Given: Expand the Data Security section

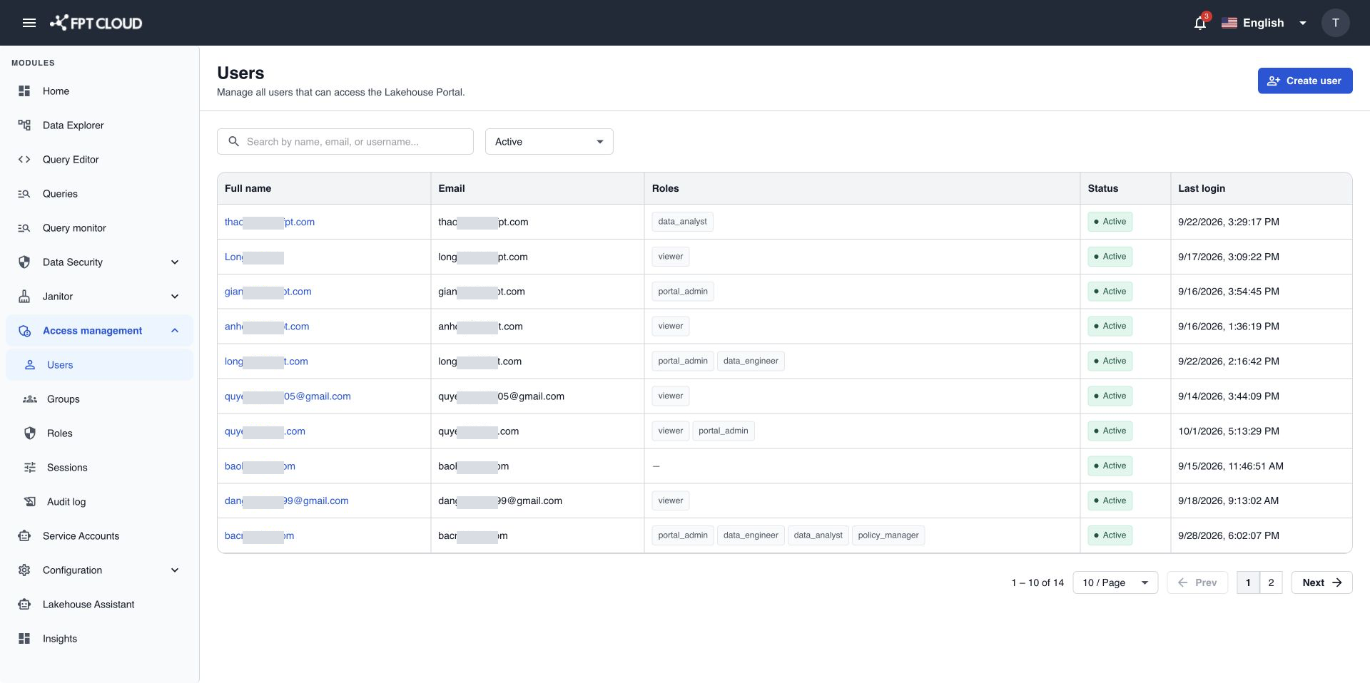Looking at the screenshot, I should [x=99, y=262].
